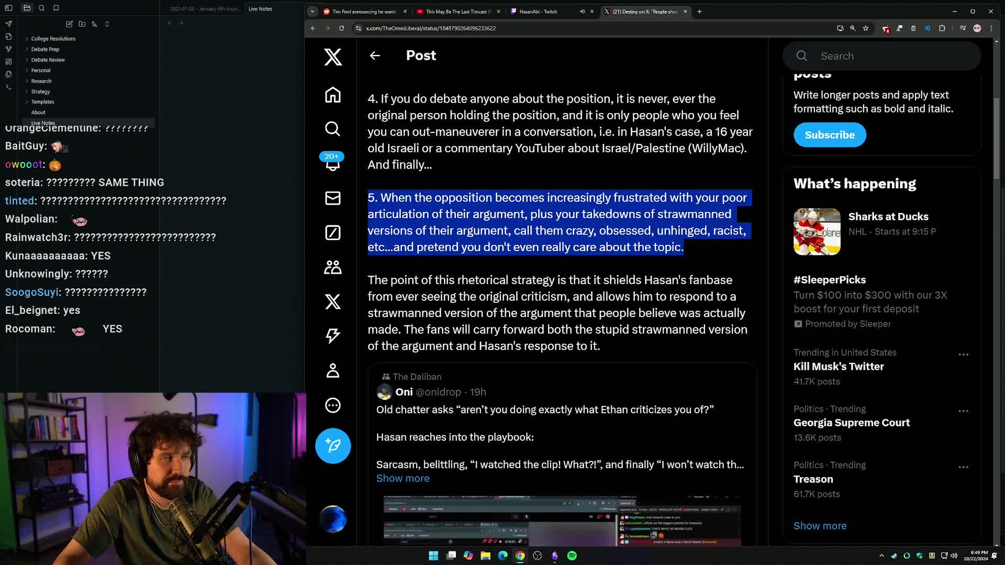Expand College Resolutions folder

[x=53, y=39]
